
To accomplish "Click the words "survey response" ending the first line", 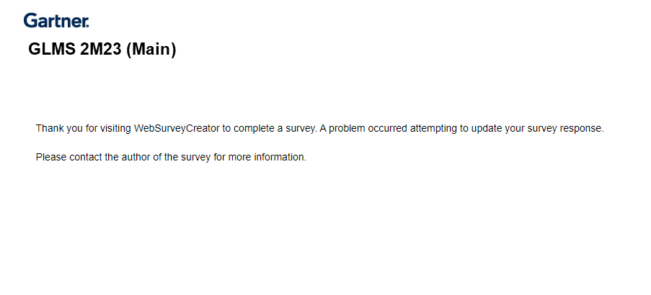I will click(x=565, y=129).
